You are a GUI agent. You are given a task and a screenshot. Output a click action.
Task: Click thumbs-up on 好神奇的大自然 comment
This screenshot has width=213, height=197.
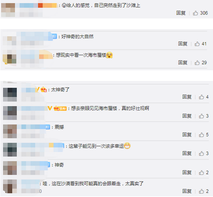197,44
